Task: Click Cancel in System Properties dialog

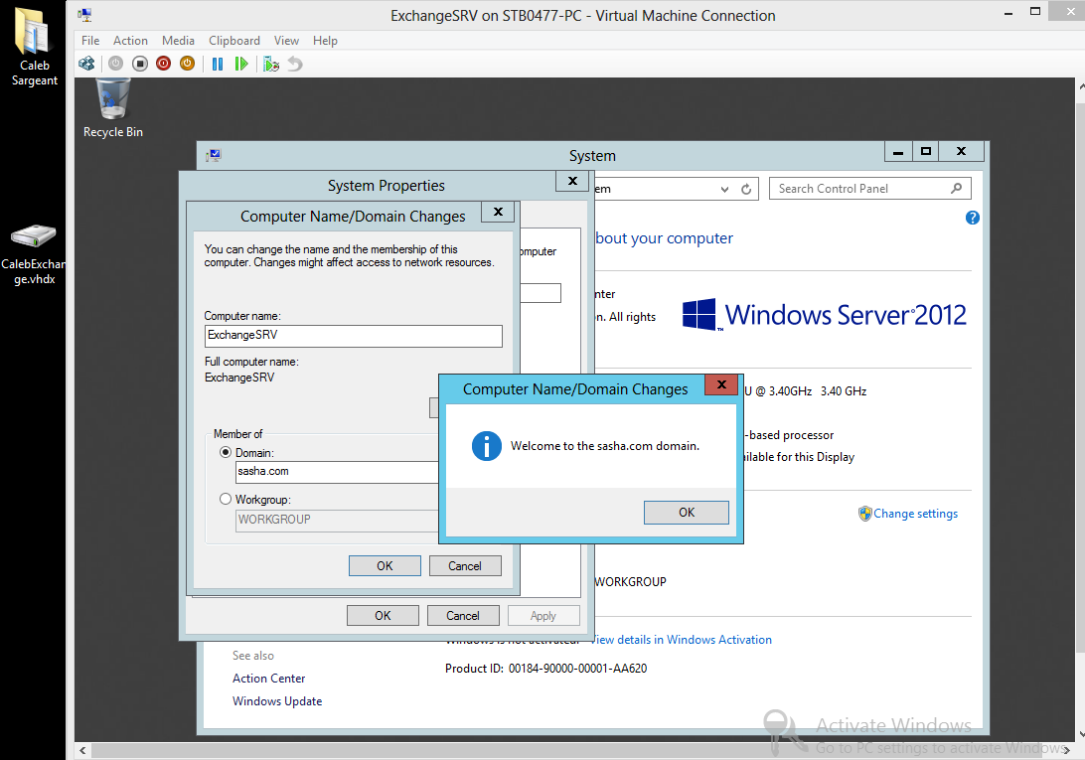Action: 463,615
